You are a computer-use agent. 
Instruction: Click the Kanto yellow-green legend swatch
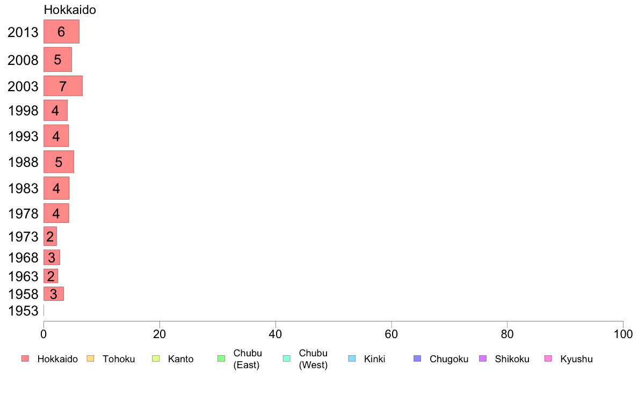coord(156,359)
